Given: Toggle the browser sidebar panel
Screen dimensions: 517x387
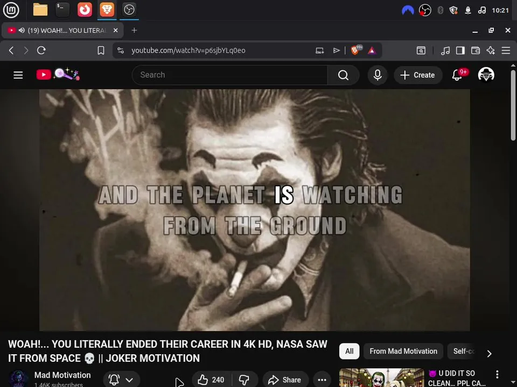Looking at the screenshot, I should click(460, 51).
